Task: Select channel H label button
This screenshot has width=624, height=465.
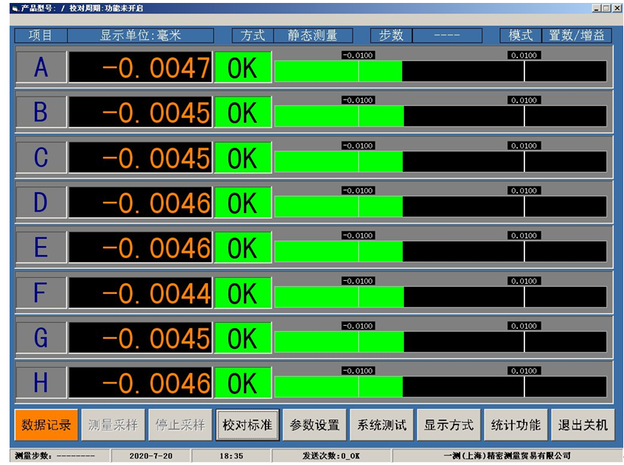Action: [41, 383]
